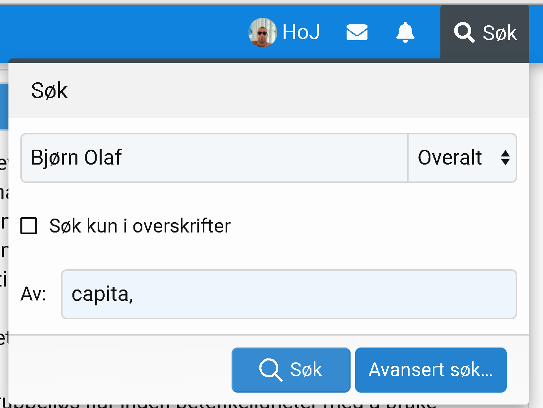Image resolution: width=543 pixels, height=408 pixels.
Task: Click the Av member field with capita
Action: coord(289,294)
